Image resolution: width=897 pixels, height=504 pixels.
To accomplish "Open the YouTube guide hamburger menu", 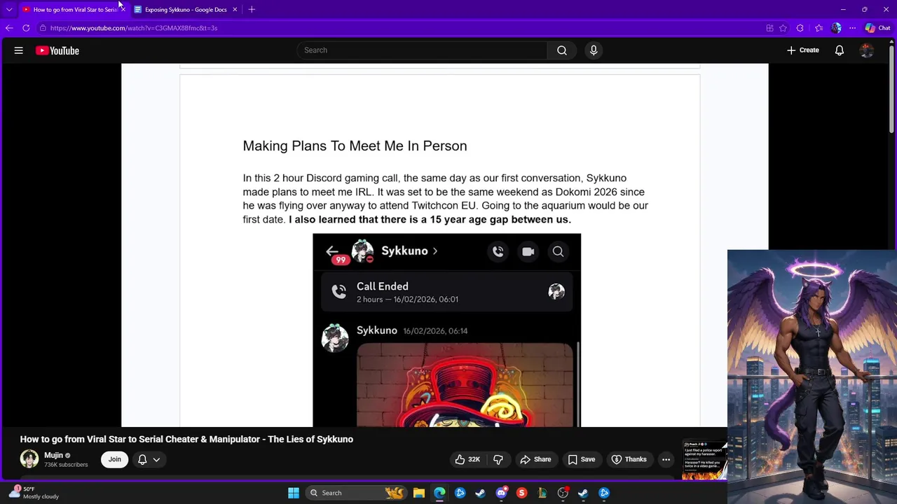I will [19, 50].
